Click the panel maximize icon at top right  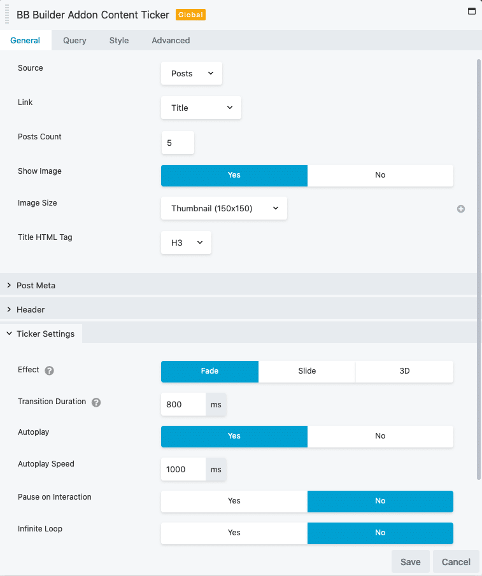(x=472, y=11)
